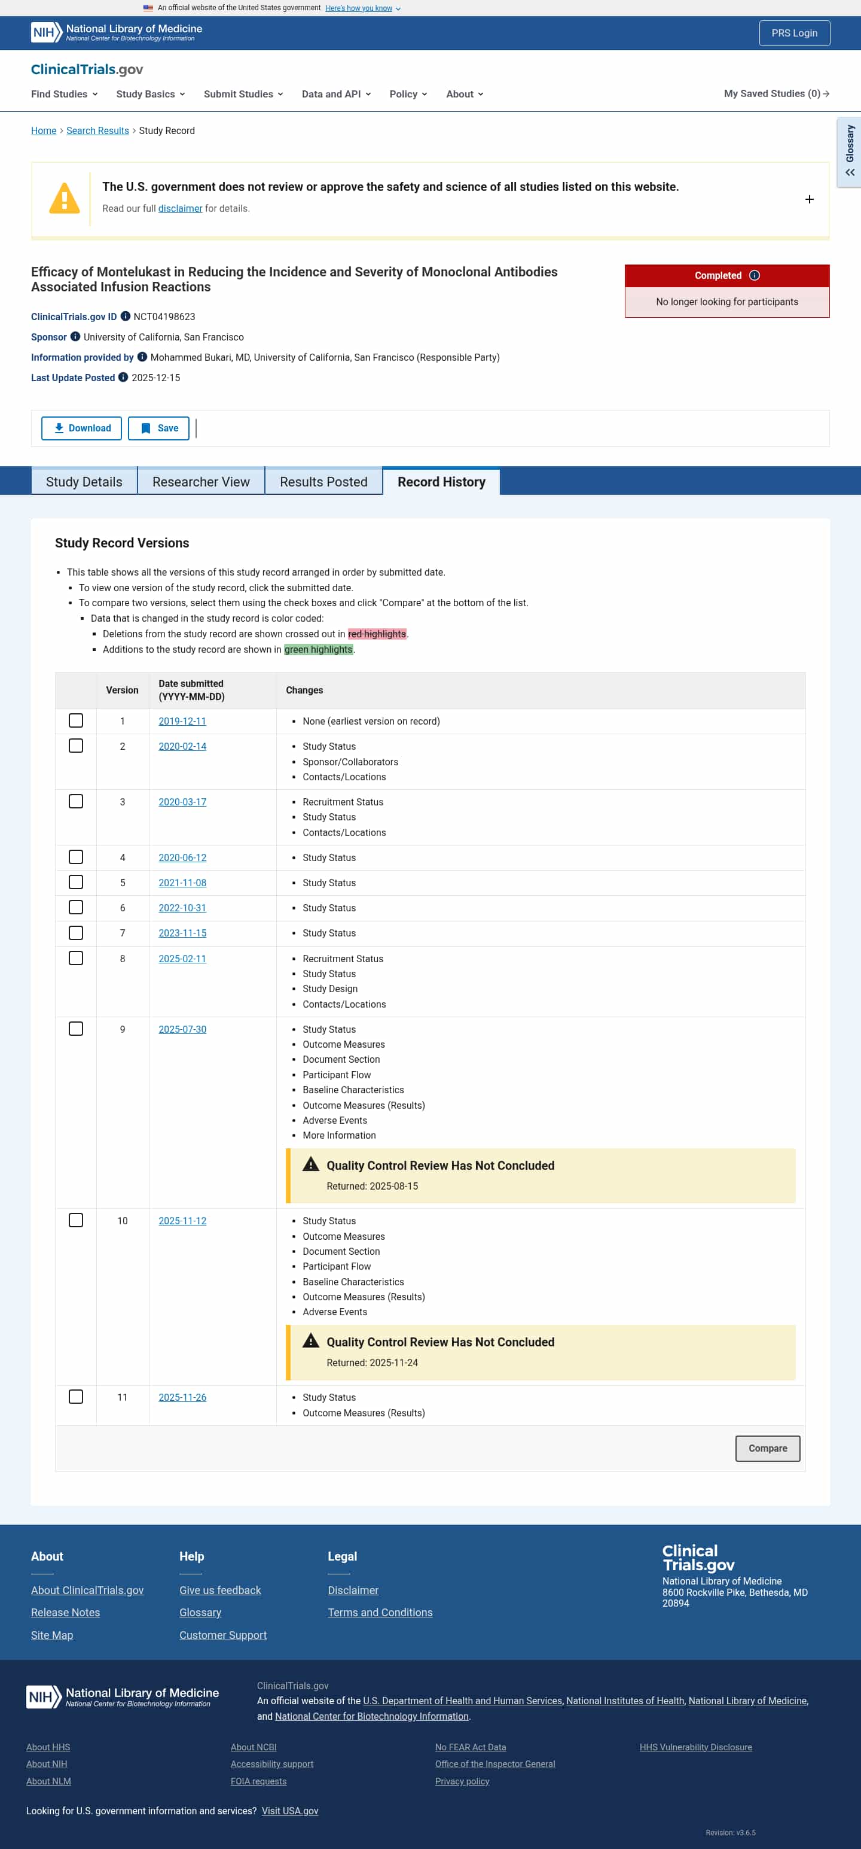This screenshot has width=861, height=1849.
Task: Select the Record History tab
Action: click(x=441, y=482)
